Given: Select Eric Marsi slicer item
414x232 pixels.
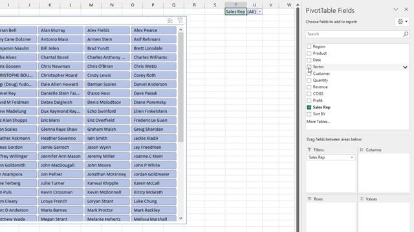Looking at the screenshot, I should 60,121.
